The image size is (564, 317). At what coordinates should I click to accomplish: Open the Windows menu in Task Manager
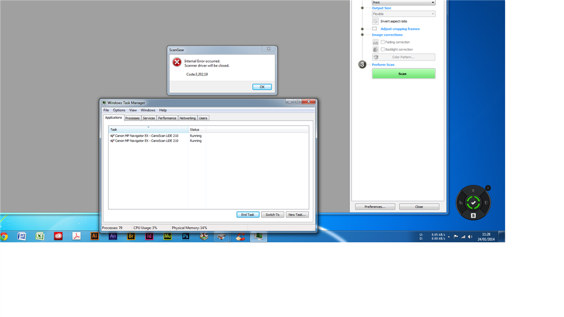[x=148, y=110]
